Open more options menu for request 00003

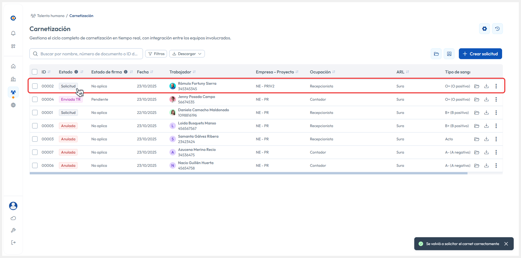coord(496,139)
